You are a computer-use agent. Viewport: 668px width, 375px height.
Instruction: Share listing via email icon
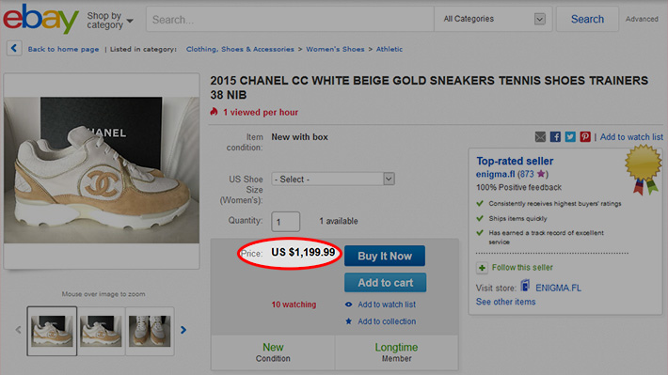[x=540, y=136]
